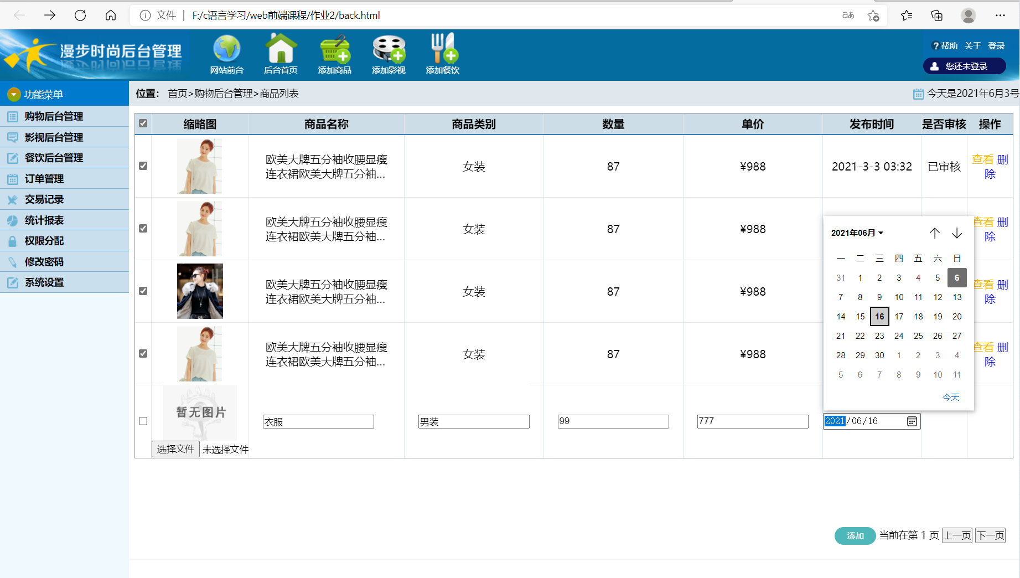Viewport: 1020px width, 578px height.
Task: Check the checkbox on the new item row
Action: [143, 421]
